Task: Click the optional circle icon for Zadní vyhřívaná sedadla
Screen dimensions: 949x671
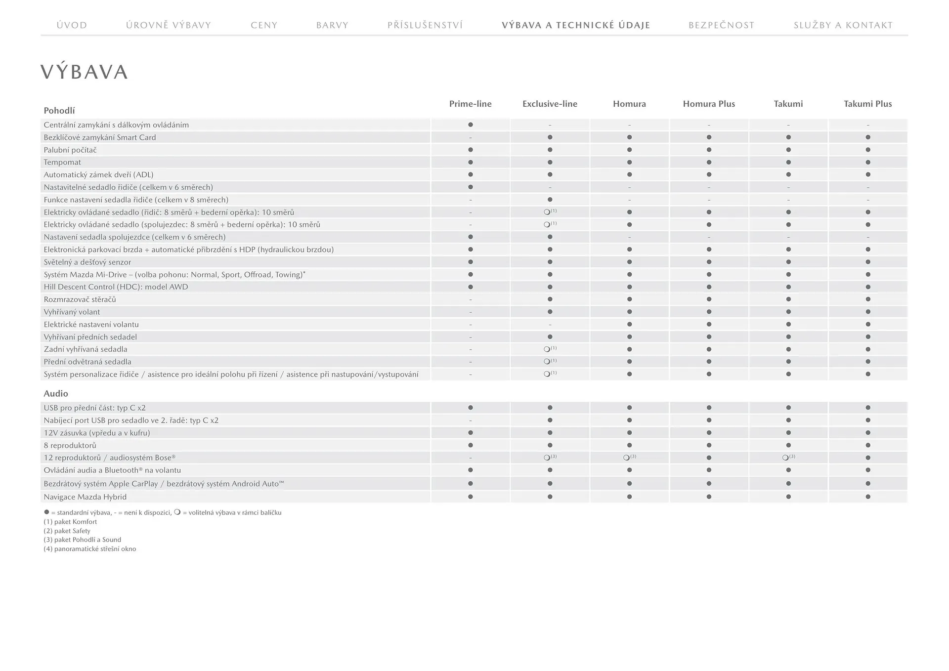Action: 547,349
